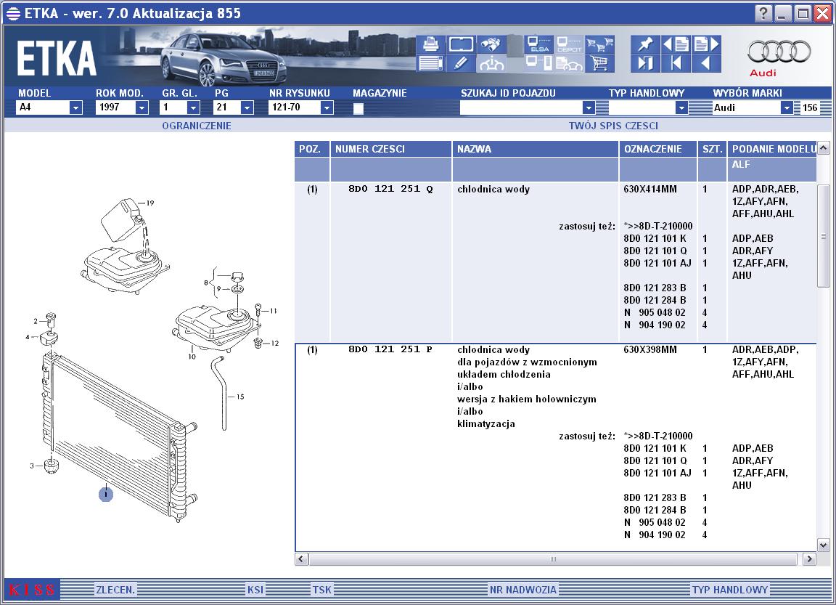Open the ROK MOD. dropdown showing 1997
Screen dimensions: 836x605
[x=142, y=107]
